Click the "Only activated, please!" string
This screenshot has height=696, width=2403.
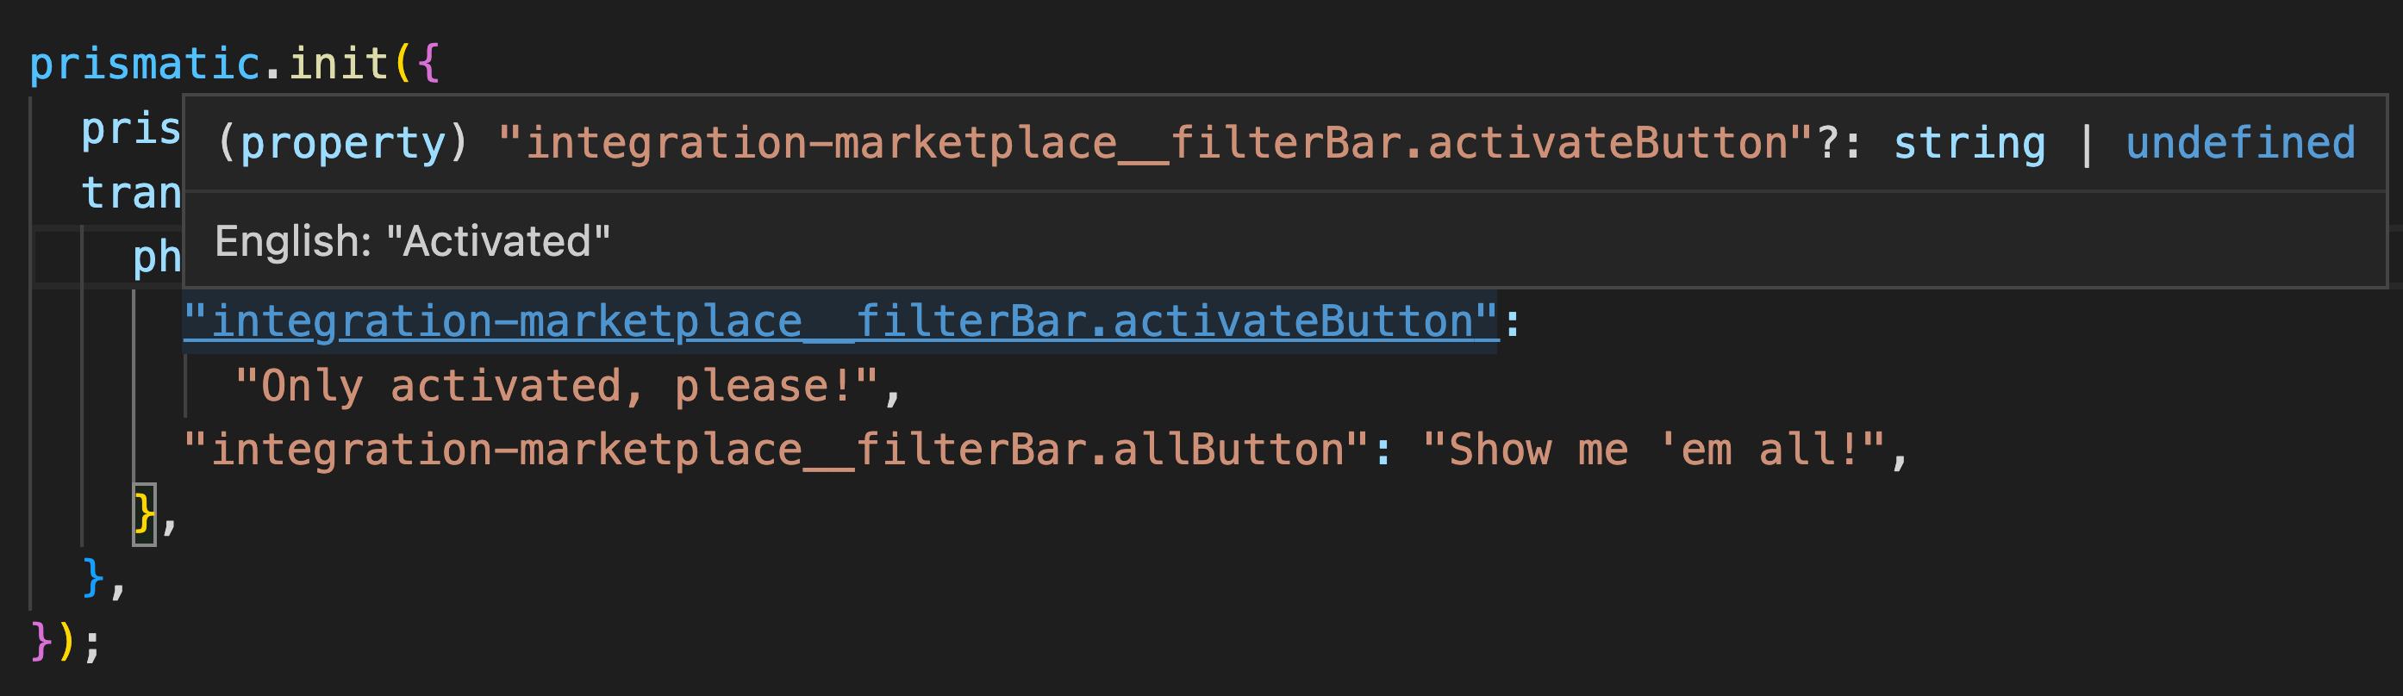click(x=556, y=387)
